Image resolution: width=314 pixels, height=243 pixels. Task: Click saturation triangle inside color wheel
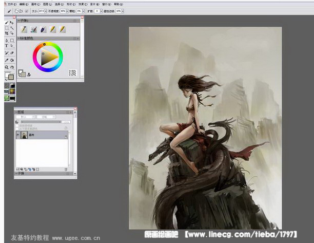[49, 57]
